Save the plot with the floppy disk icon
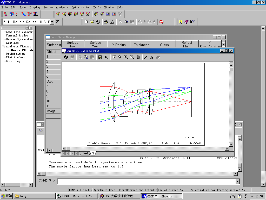Viewport: 266px width, 200px height. 100,57
